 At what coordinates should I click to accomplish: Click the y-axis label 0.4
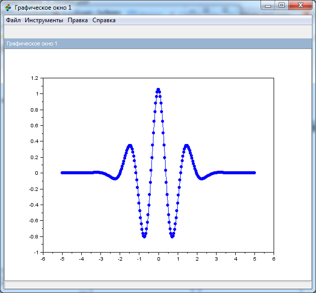tap(34, 141)
